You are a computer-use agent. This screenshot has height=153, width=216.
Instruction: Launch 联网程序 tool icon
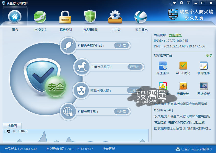click(x=203, y=66)
